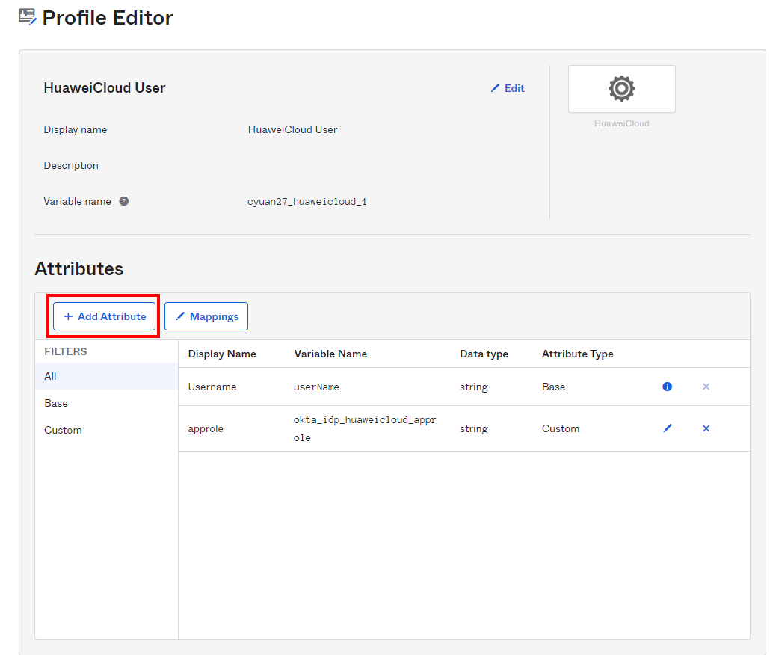Click the Display Name column header
Screen dimensions: 770x655
point(222,354)
